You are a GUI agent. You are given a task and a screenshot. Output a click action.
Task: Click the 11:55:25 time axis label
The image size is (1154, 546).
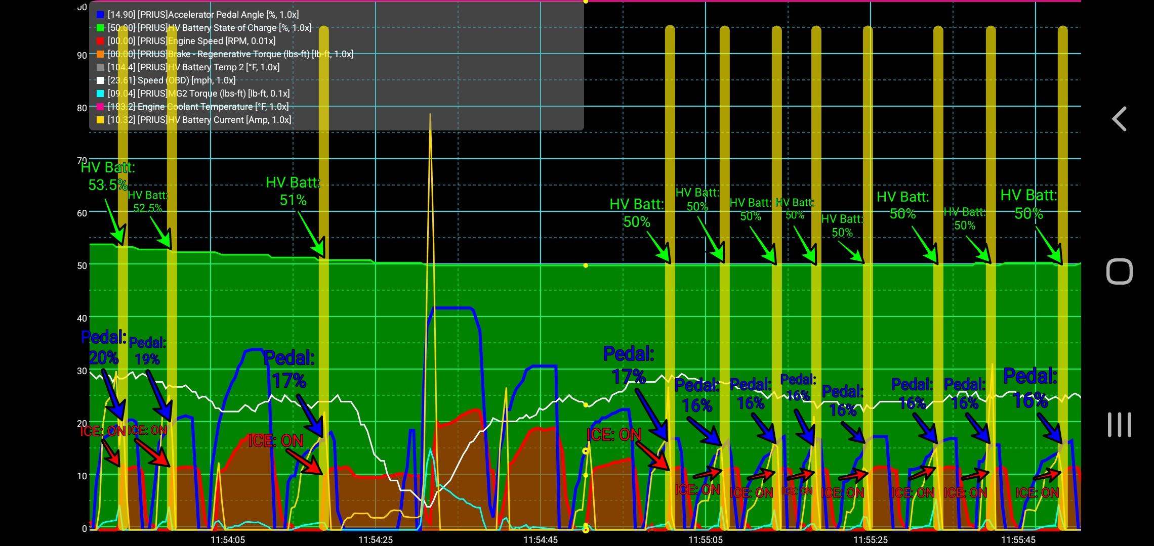coord(871,539)
